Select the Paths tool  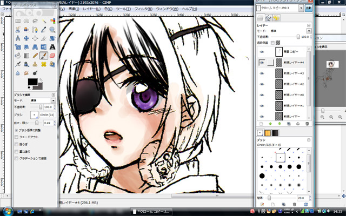pyautogui.click(x=35, y=30)
